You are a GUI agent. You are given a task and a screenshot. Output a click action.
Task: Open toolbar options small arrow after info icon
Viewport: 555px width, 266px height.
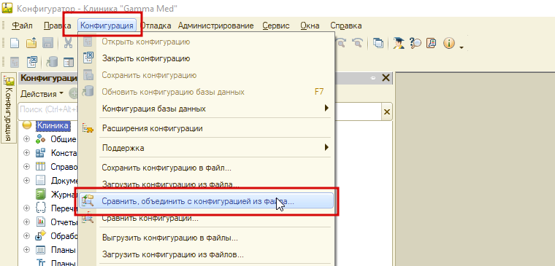click(x=462, y=47)
